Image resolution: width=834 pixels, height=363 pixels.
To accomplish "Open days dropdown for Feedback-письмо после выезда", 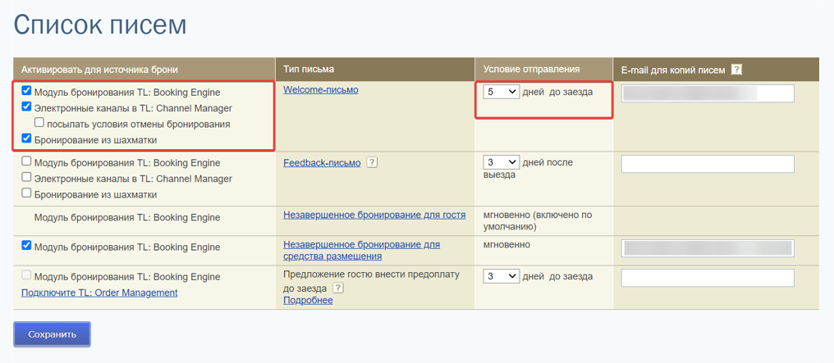I will 501,162.
